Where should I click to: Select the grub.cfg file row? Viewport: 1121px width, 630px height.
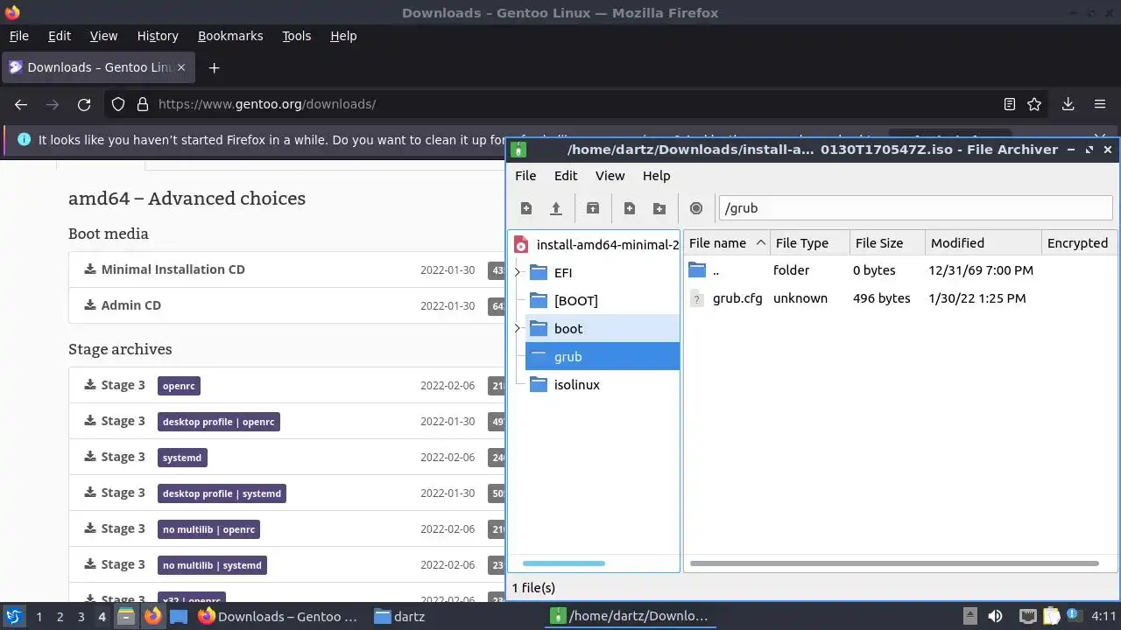[900, 298]
